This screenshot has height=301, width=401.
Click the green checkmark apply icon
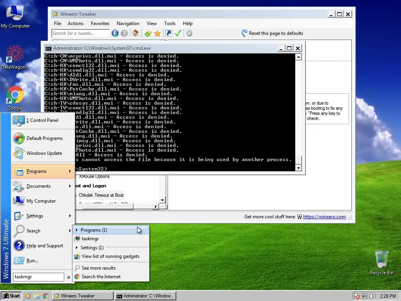point(178,33)
